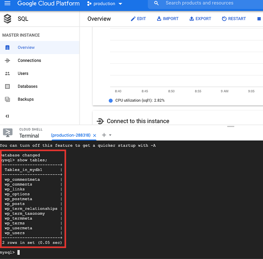This screenshot has width=263, height=259.
Task: Click the Backups sidebar icon
Action: click(x=7, y=99)
